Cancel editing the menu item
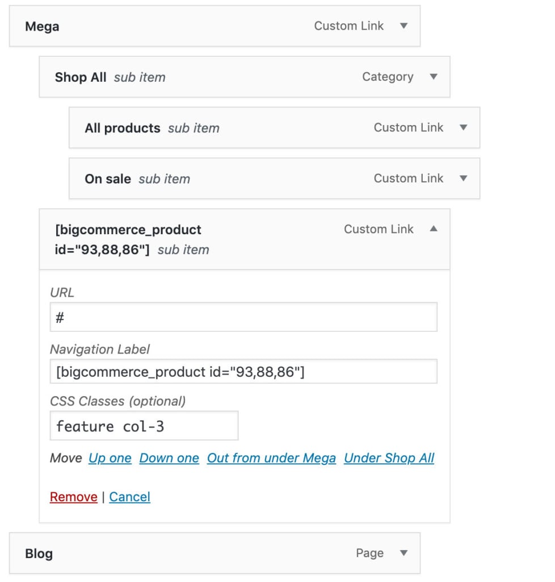The width and height of the screenshot is (555, 582). pyautogui.click(x=130, y=496)
